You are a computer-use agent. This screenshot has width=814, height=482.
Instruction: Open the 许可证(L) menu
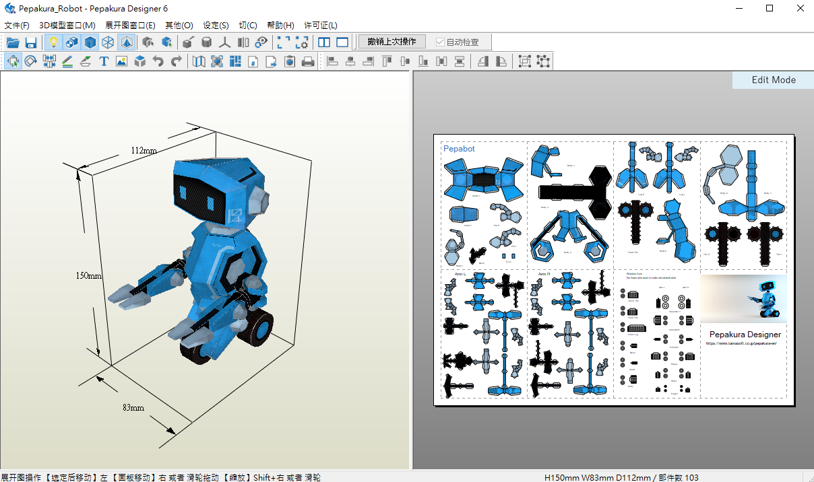[321, 26]
